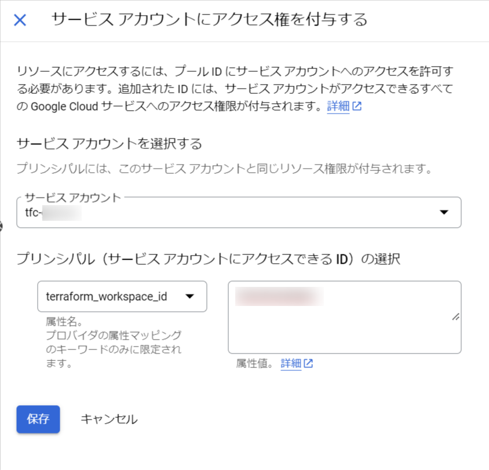Click the 属性値 label under the text box

[x=255, y=363]
